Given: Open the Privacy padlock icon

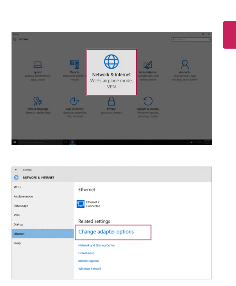Looking at the screenshot, I should coord(111,101).
